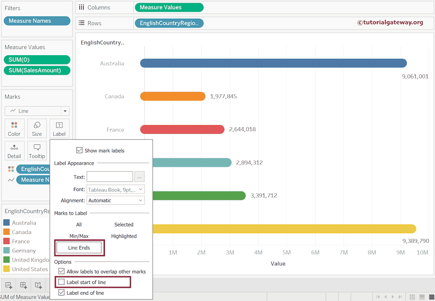Click the France red legend swatch
Viewport: 435px width, 301px height.
[7, 241]
